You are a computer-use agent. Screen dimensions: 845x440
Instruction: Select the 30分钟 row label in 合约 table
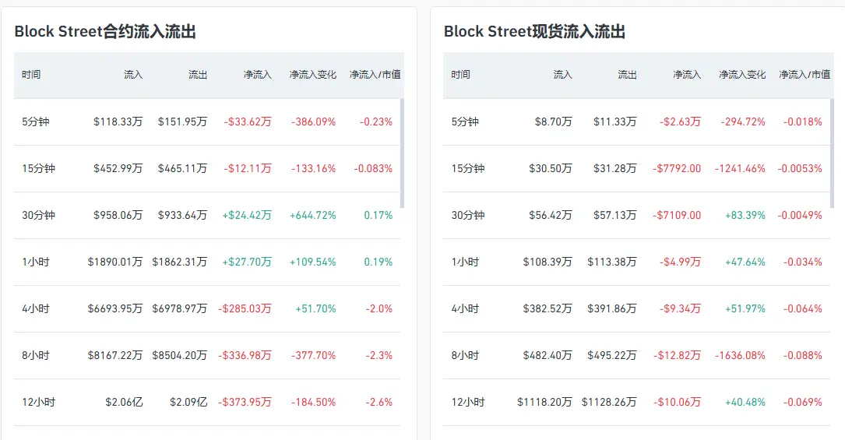(38, 216)
